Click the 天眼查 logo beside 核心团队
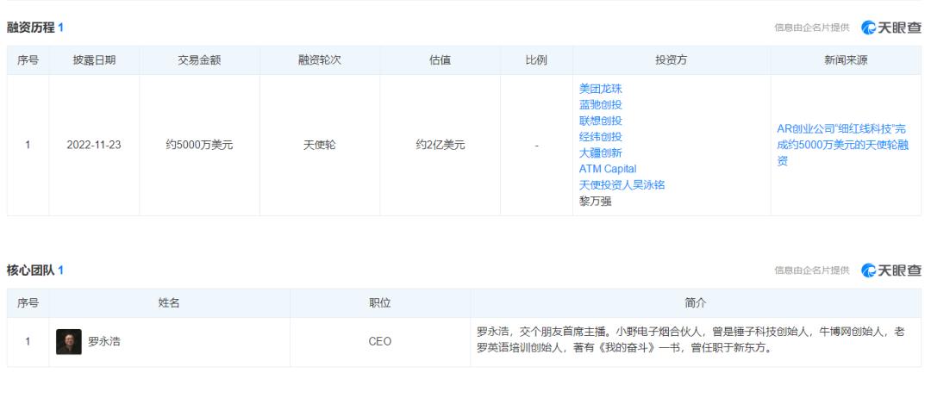931x398 pixels. click(x=890, y=271)
